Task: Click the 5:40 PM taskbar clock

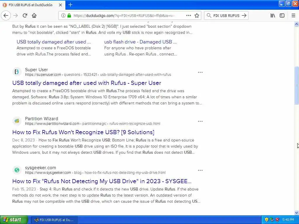Action: tap(288, 220)
